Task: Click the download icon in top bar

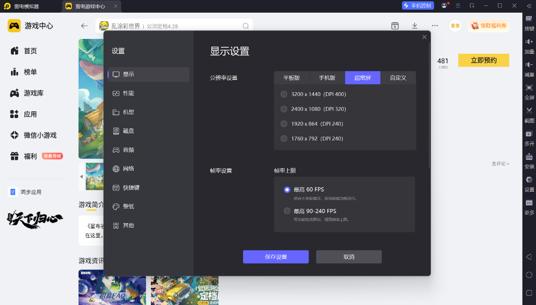Action: (415, 26)
